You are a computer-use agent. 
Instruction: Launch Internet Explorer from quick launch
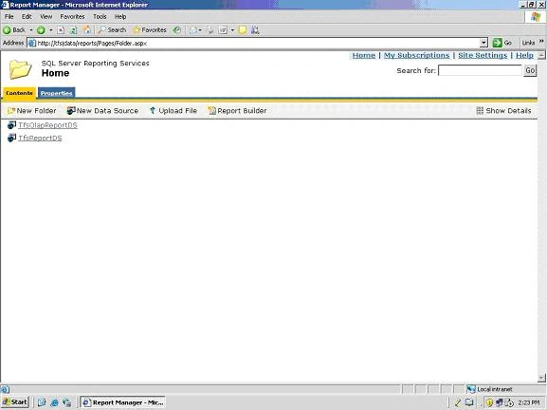pyautogui.click(x=54, y=402)
